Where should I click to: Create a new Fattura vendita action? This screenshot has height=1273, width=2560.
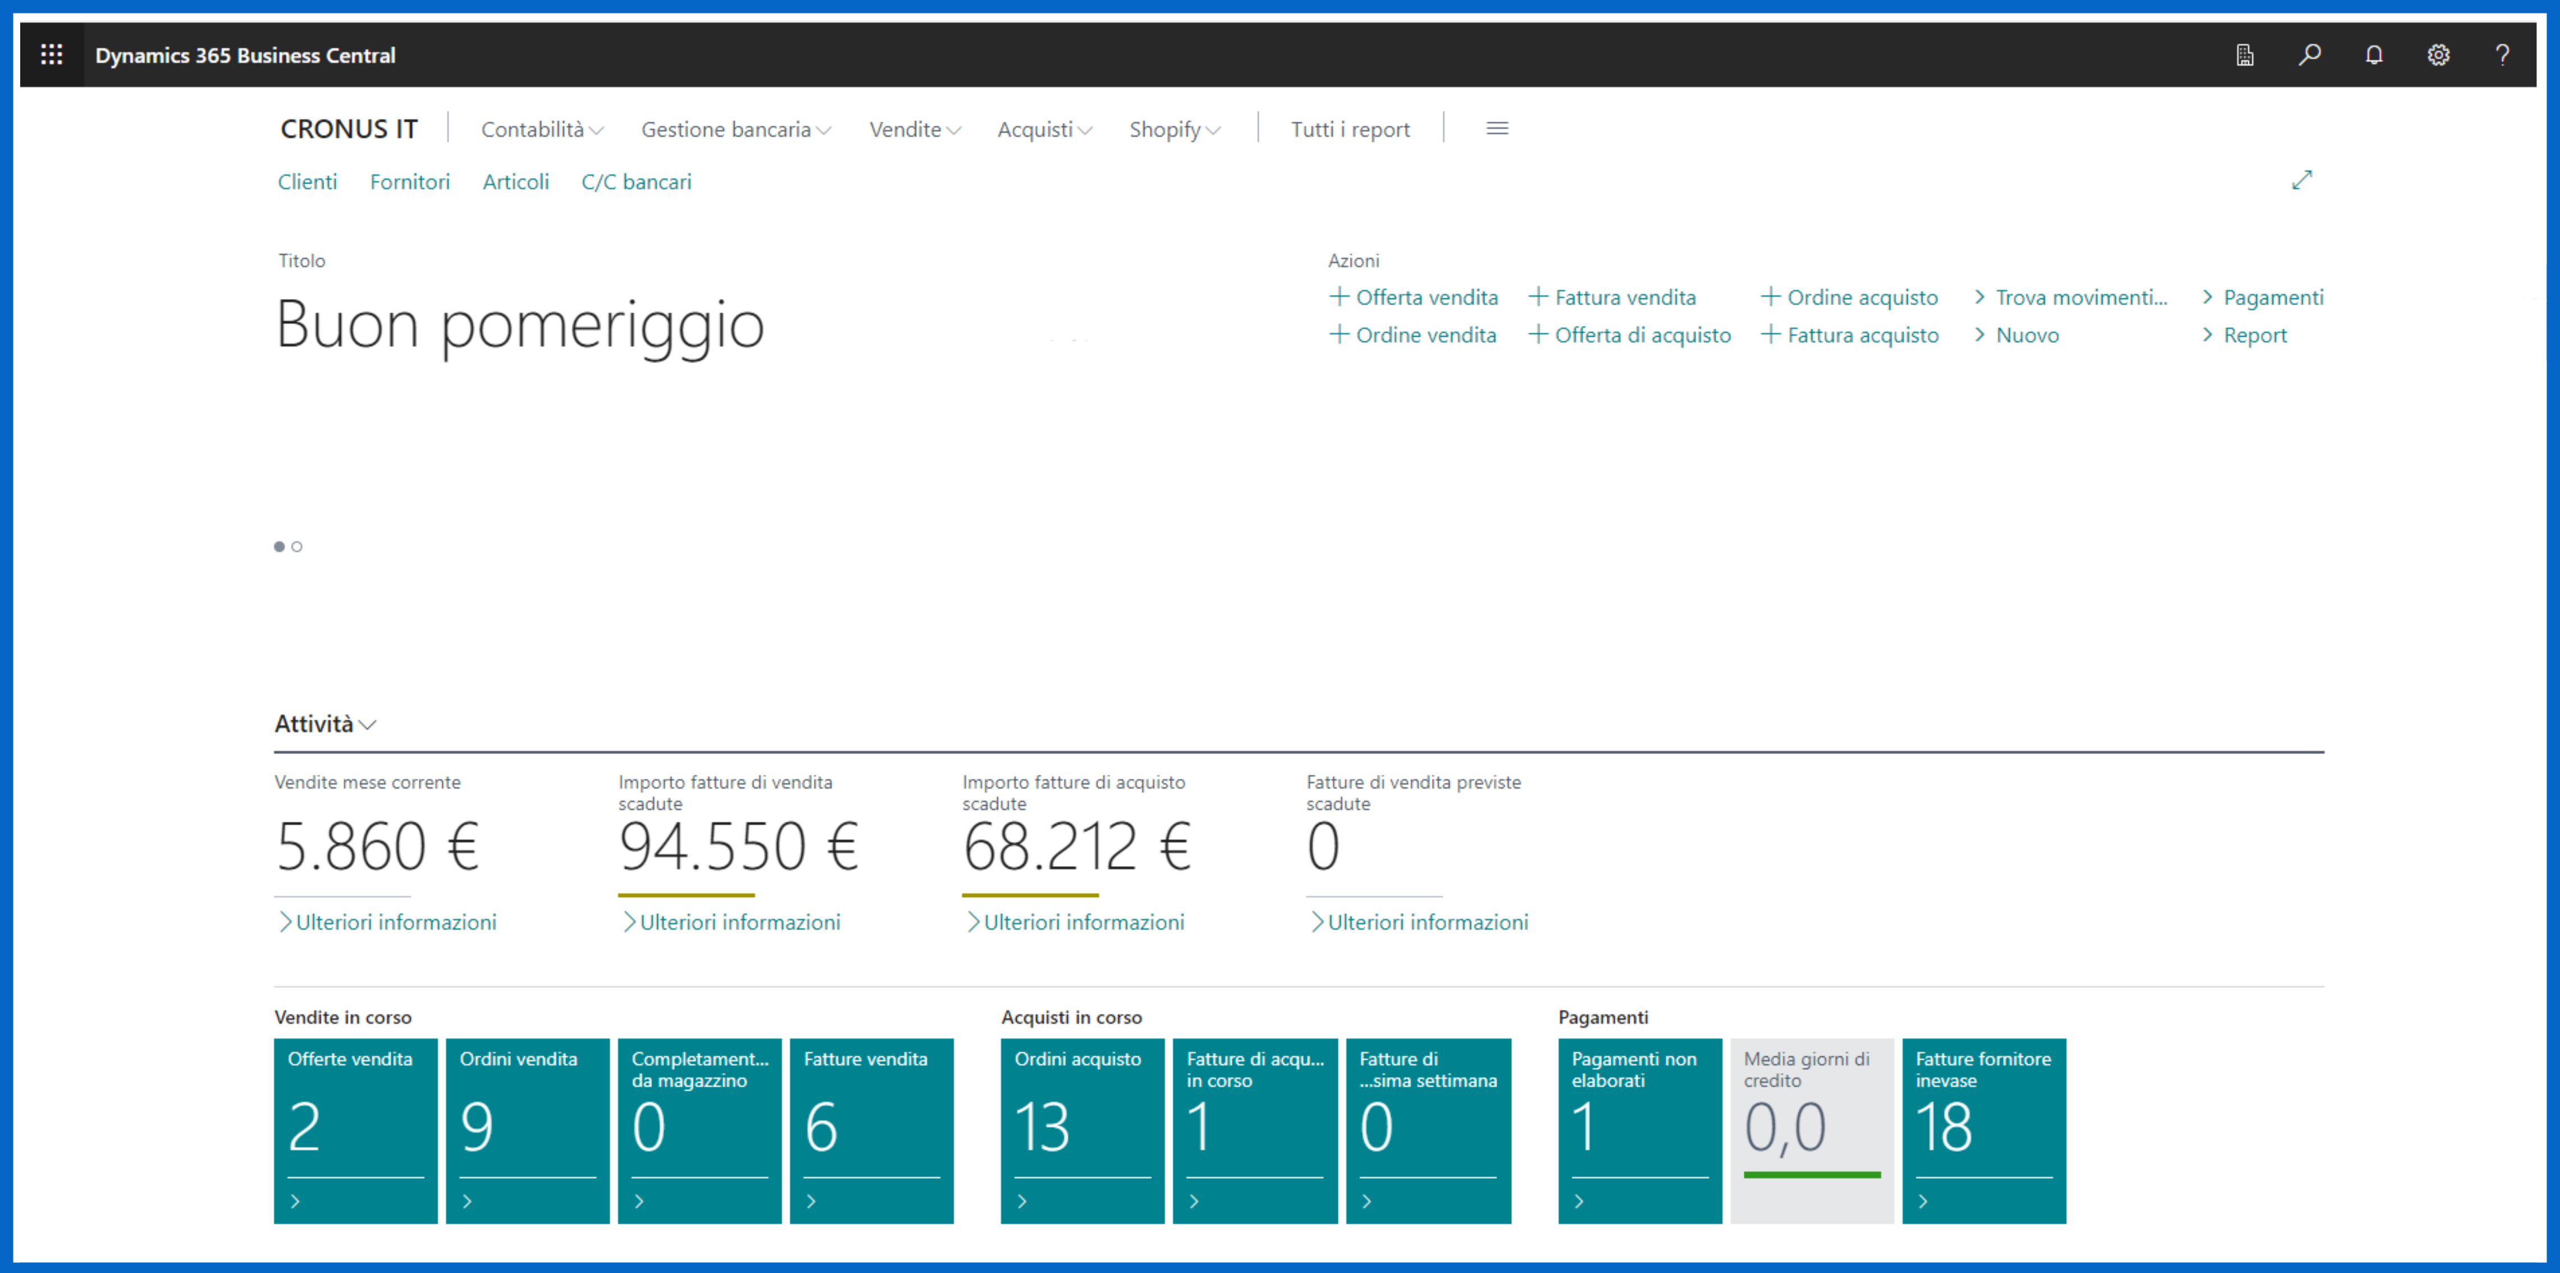[1612, 297]
